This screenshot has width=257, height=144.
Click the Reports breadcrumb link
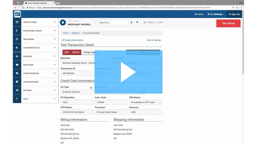click(x=75, y=33)
